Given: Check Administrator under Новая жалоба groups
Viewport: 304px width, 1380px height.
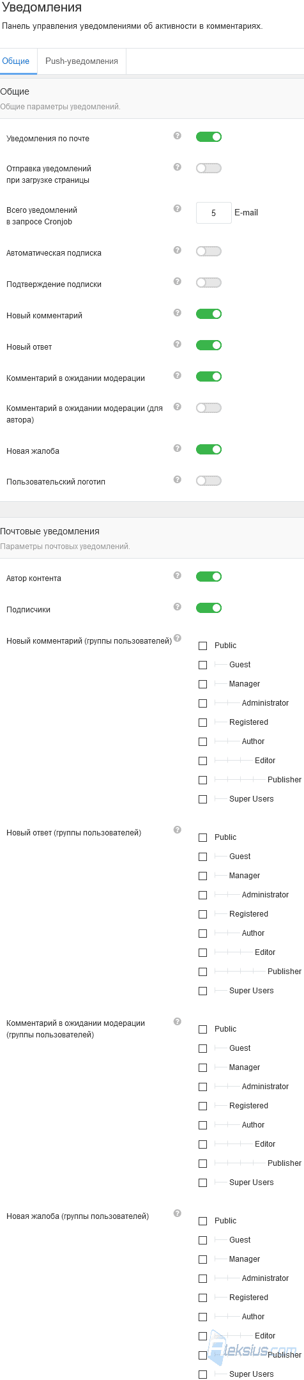Looking at the screenshot, I should click(202, 1278).
